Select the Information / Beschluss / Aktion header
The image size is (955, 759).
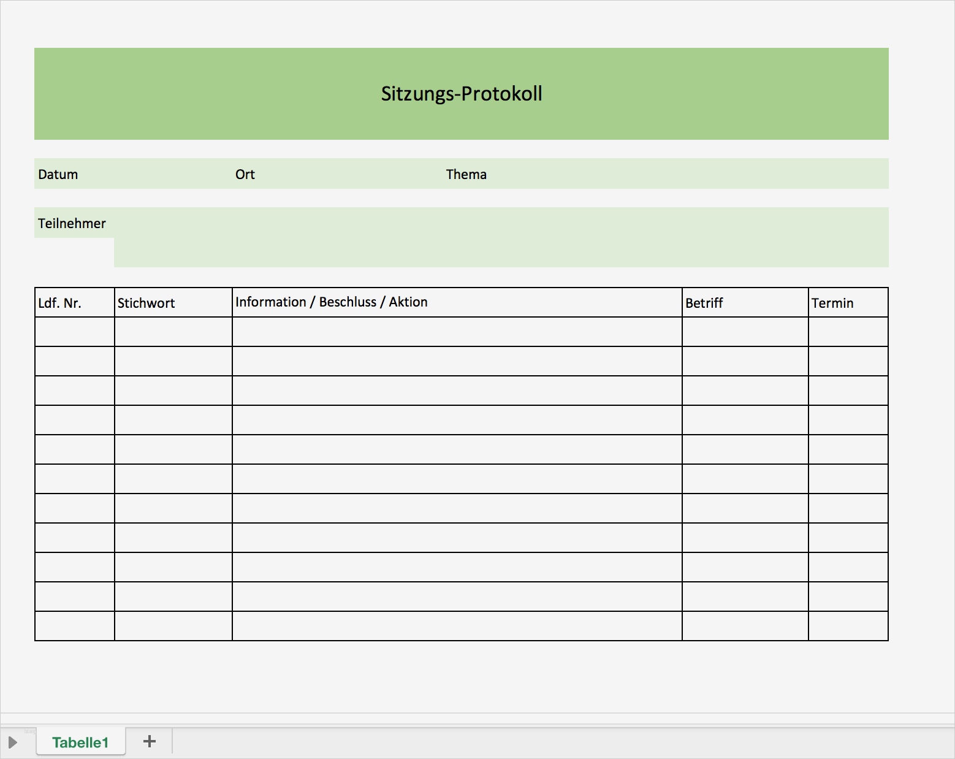coord(332,302)
